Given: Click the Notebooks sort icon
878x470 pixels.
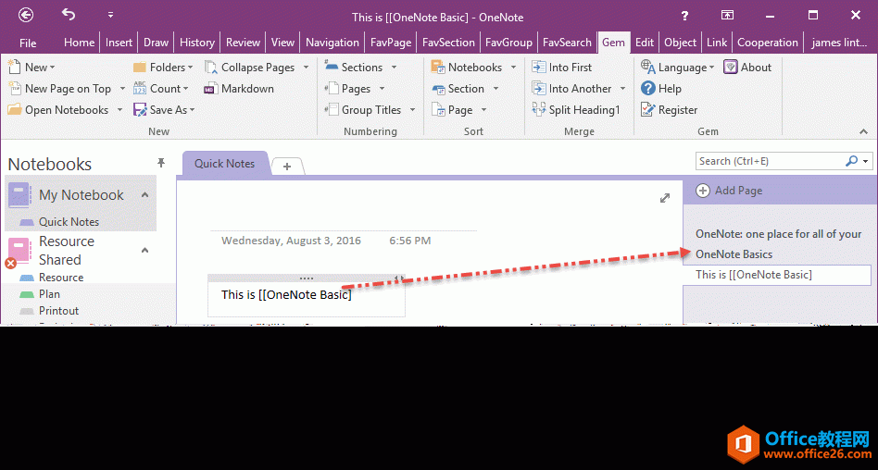Looking at the screenshot, I should pyautogui.click(x=438, y=68).
